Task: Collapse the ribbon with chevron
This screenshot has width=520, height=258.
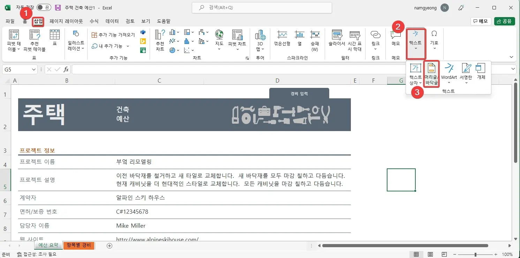Action: [511, 57]
